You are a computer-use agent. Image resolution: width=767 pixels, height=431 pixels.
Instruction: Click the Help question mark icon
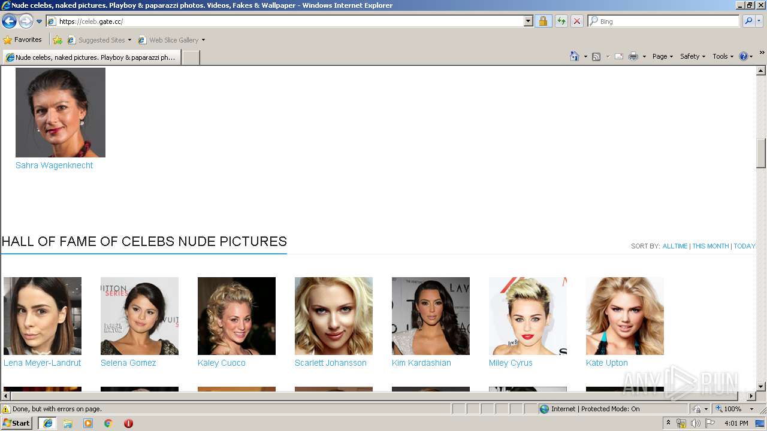744,56
